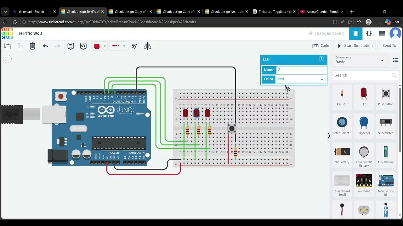Click the Send To button
Image resolution: width=403 pixels, height=226 pixels.
(389, 46)
